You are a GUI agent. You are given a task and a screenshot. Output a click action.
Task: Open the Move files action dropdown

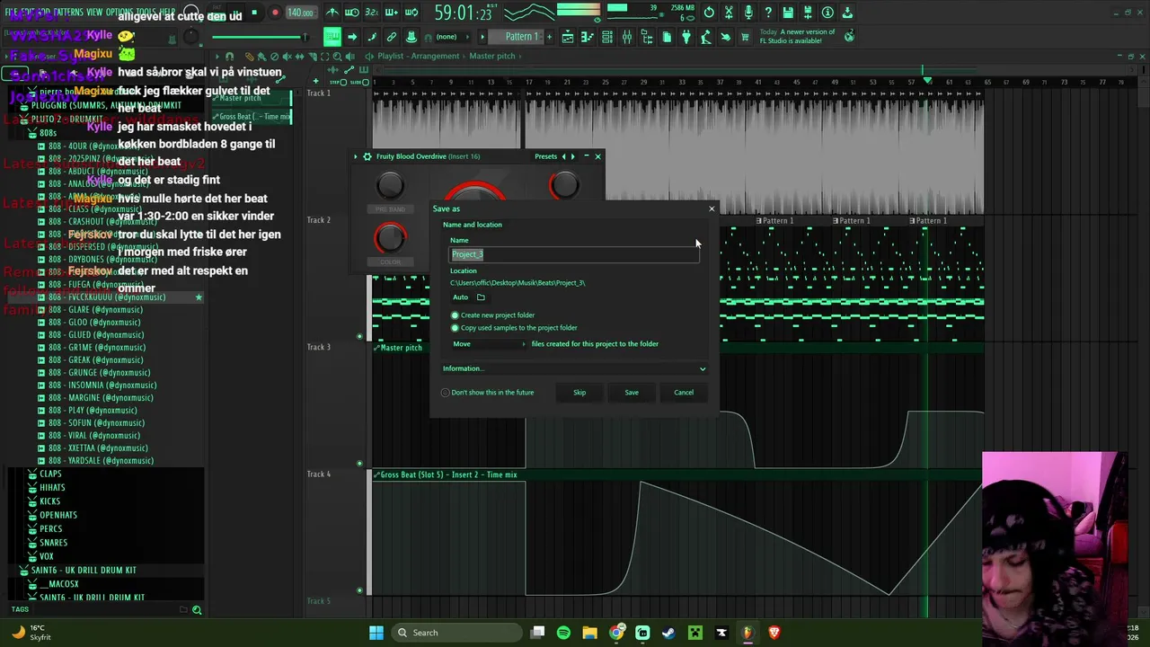[489, 344]
